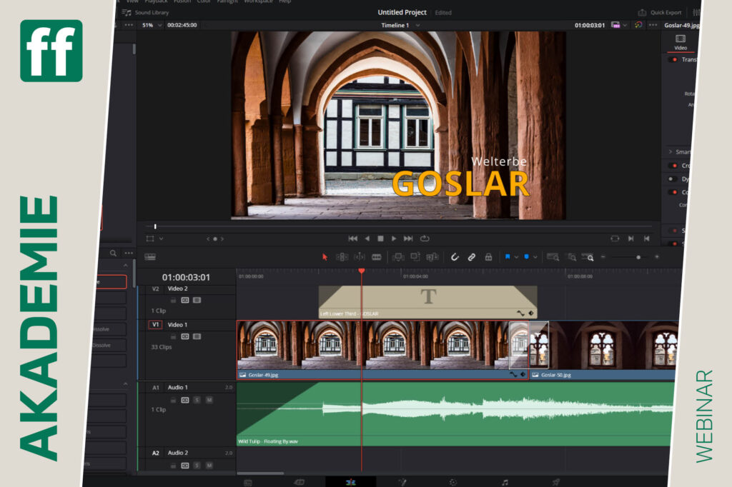732x487 pixels.
Task: Click the Replace Clip icon
Action: coord(432,257)
